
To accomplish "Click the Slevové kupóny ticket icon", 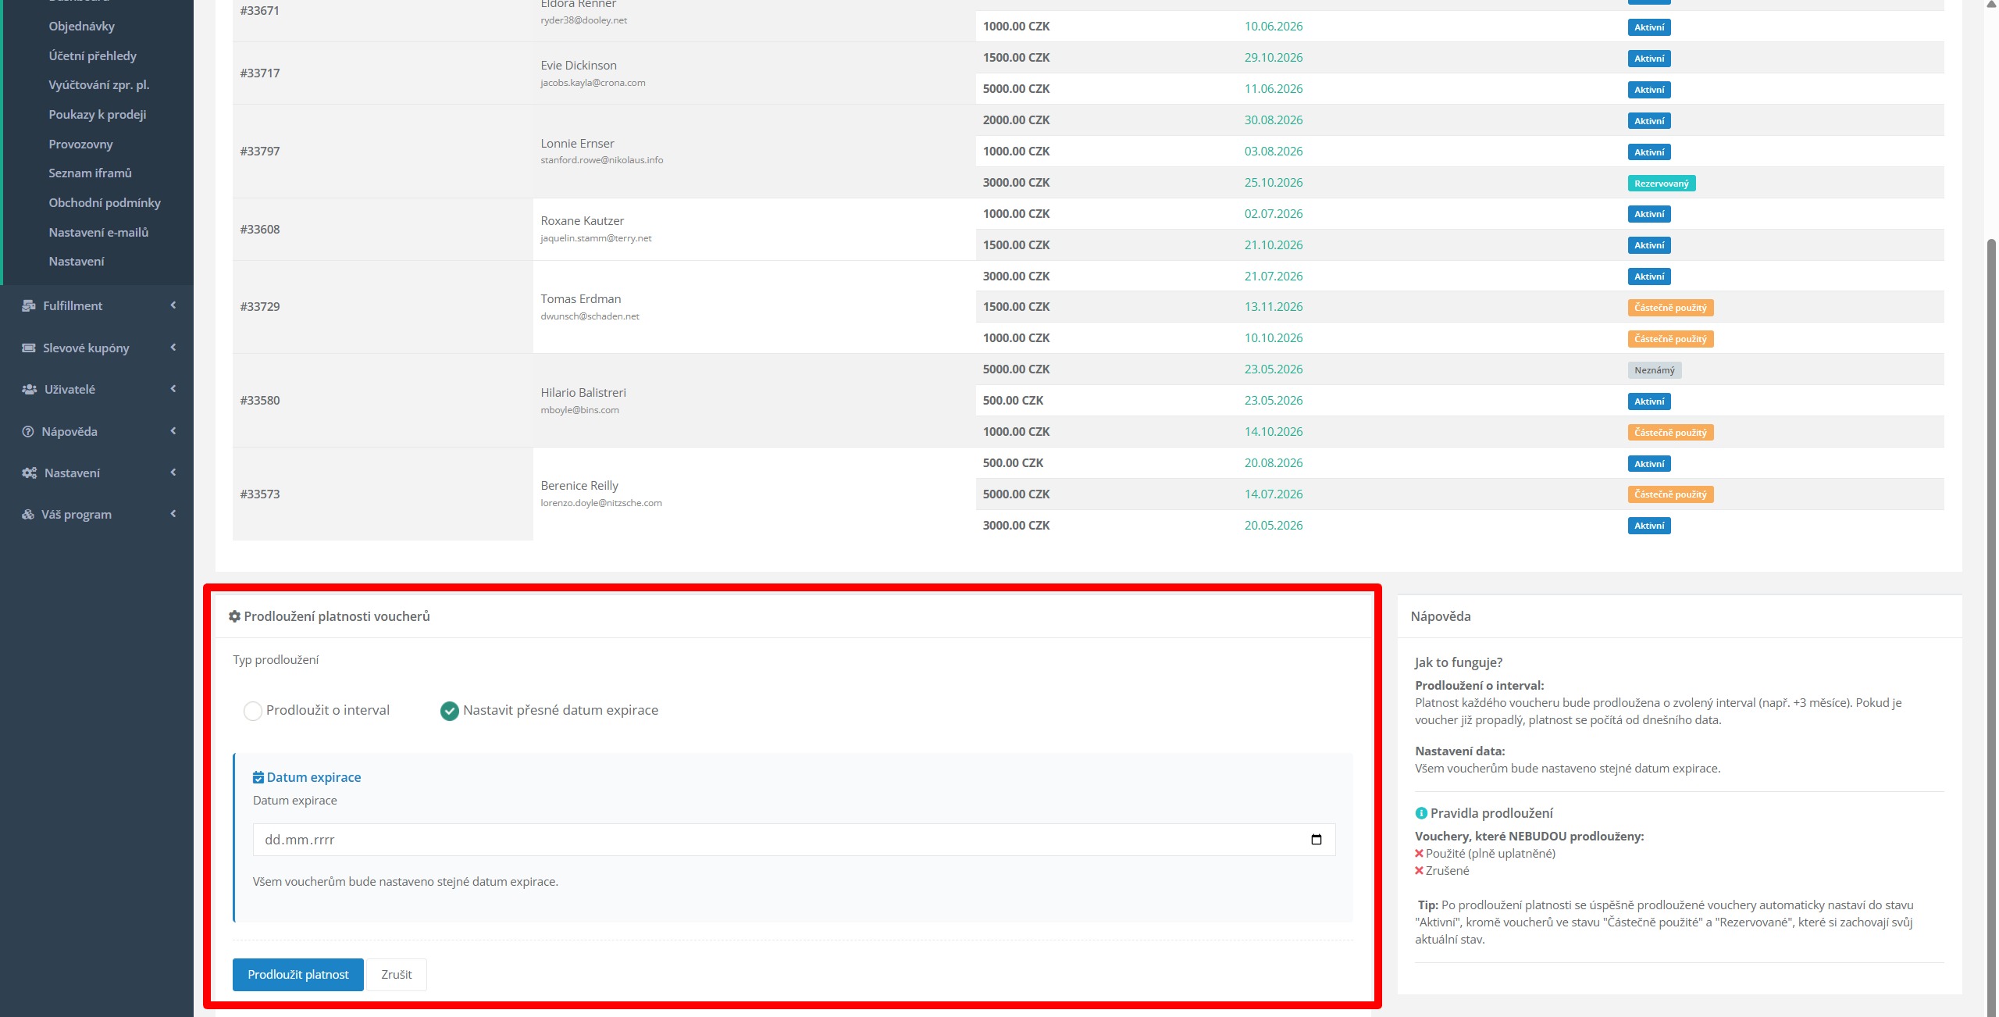I will pyautogui.click(x=29, y=348).
